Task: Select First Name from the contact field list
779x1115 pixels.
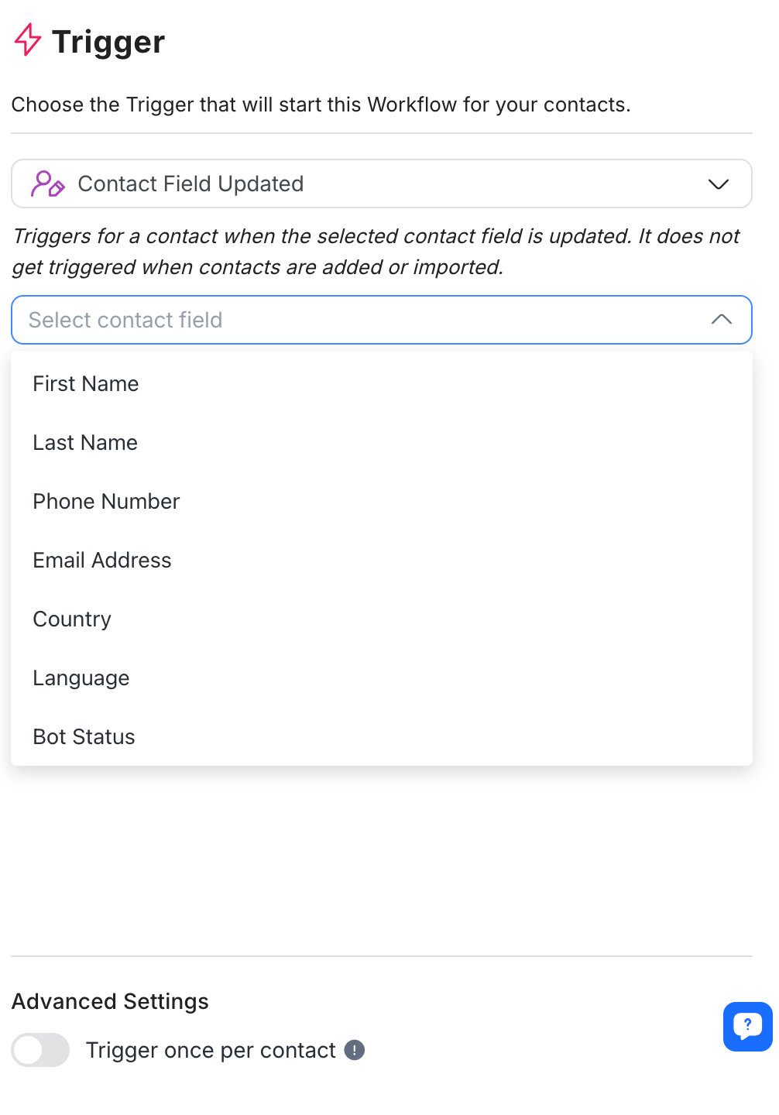Action: pyautogui.click(x=86, y=384)
